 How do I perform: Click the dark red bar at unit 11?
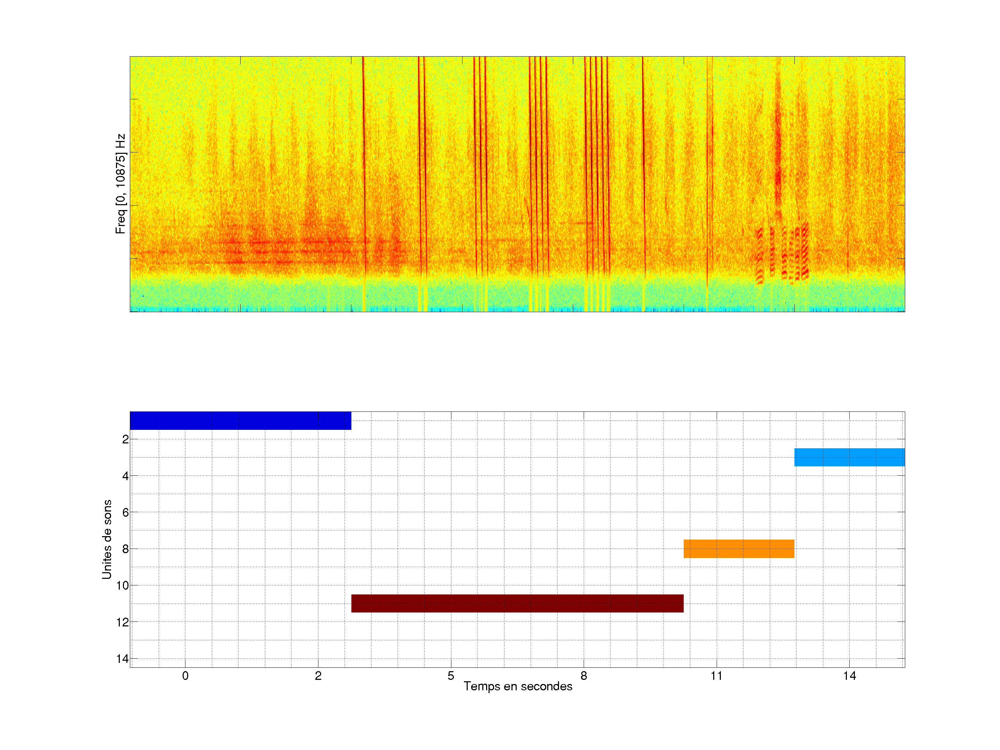point(517,603)
